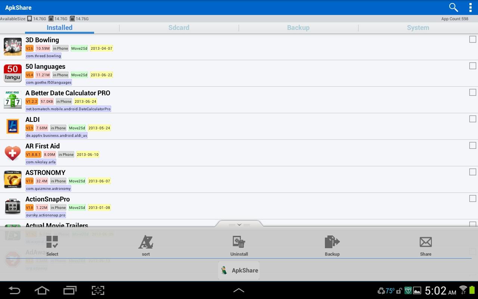Screen dimensions: 478x299
Task: Tap the Wi-Fi status icon
Action: pyautogui.click(x=463, y=290)
